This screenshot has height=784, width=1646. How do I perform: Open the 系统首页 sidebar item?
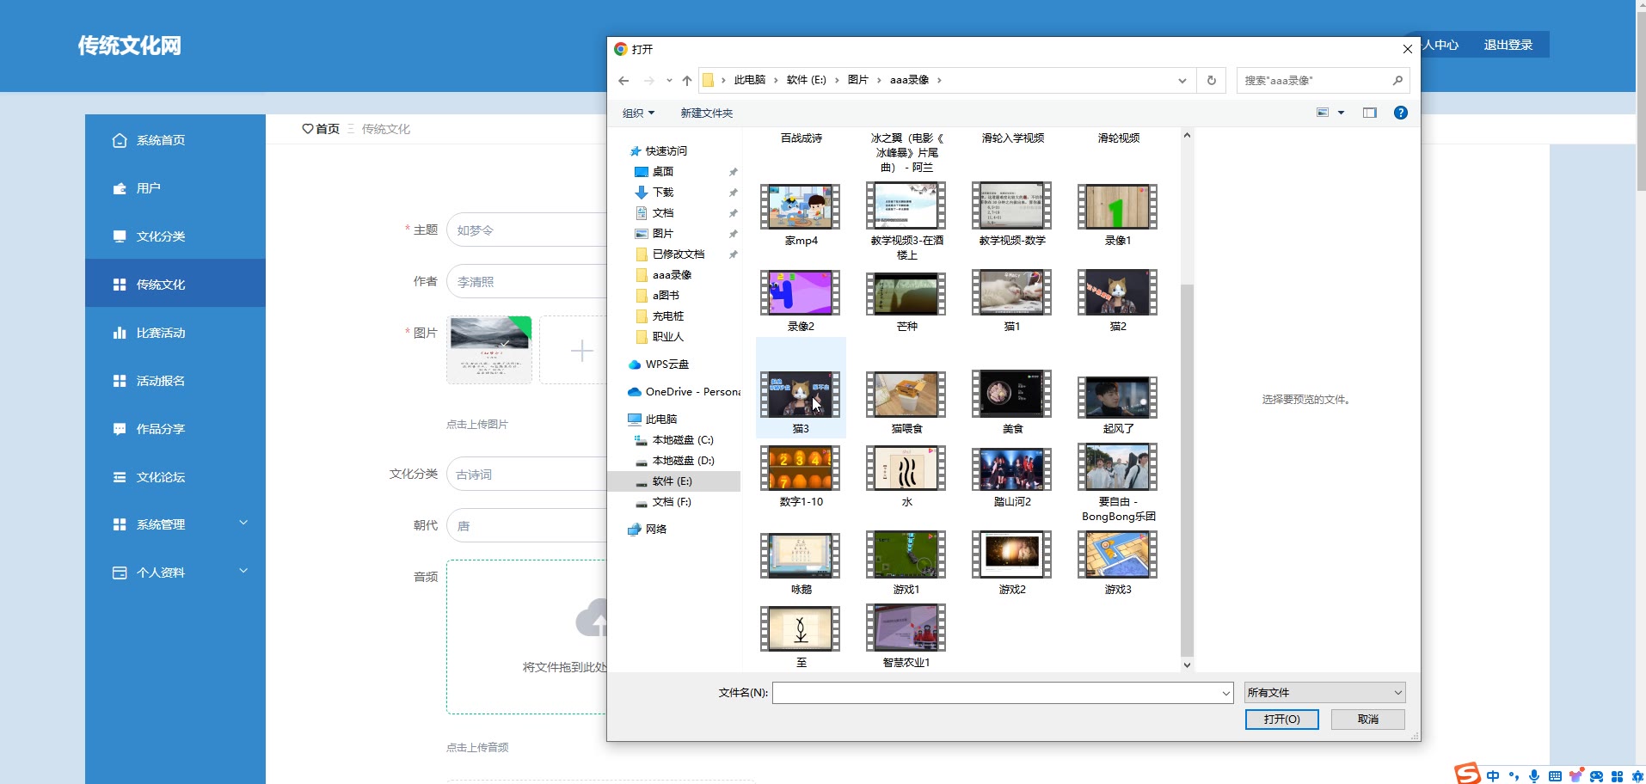(160, 140)
